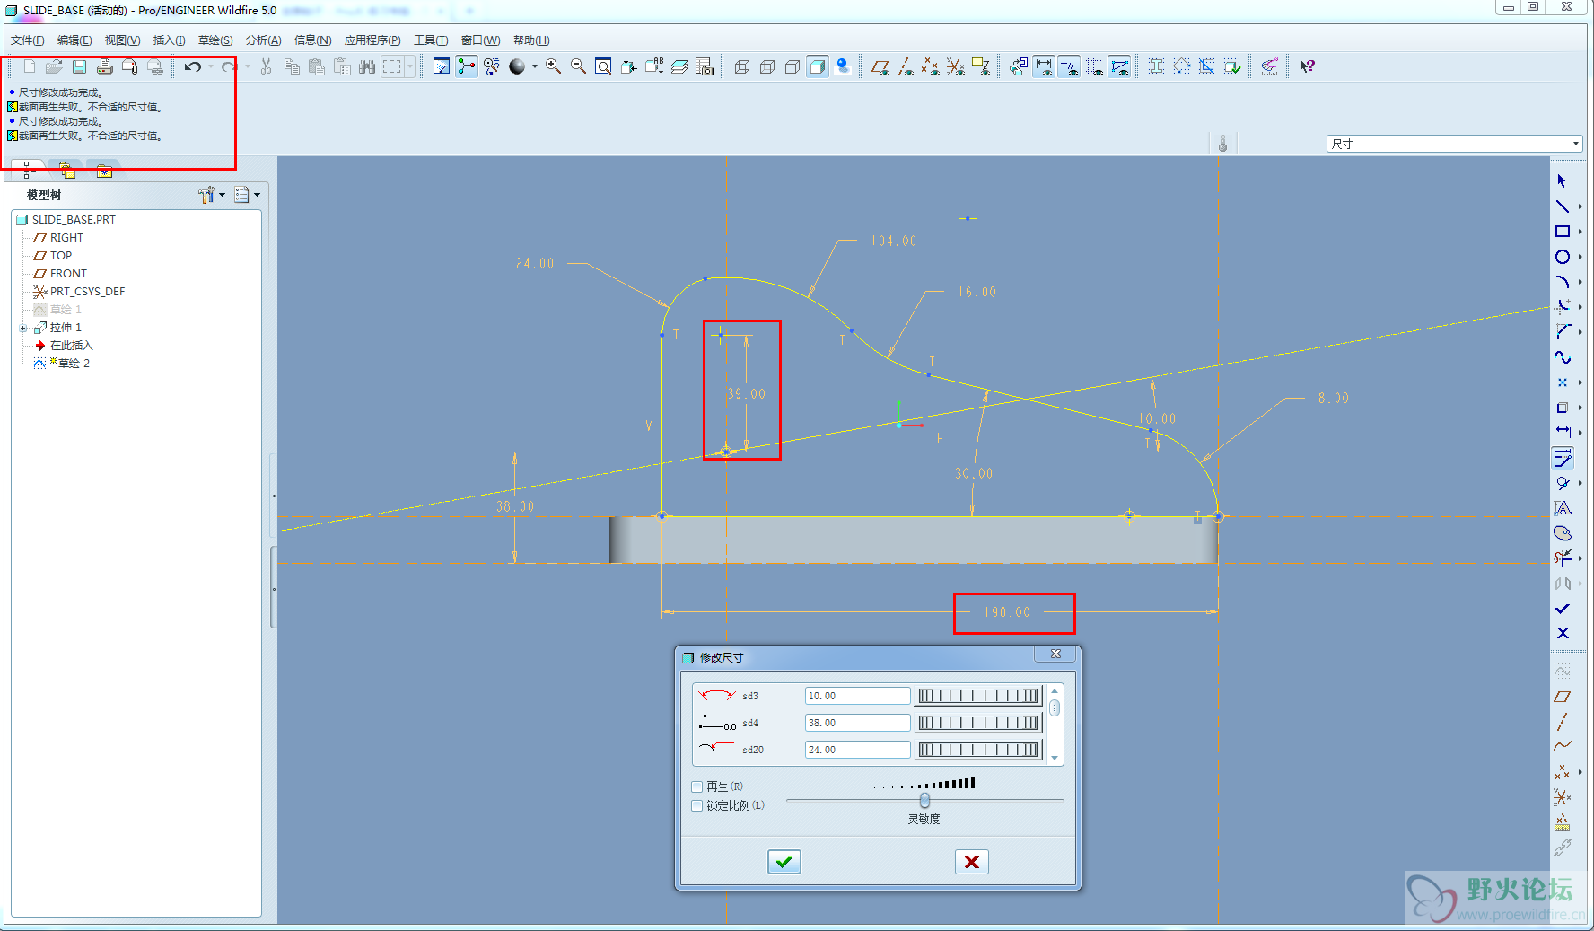The width and height of the screenshot is (1594, 931).
Task: Click the sd3 thumbwheel slider
Action: pos(978,696)
